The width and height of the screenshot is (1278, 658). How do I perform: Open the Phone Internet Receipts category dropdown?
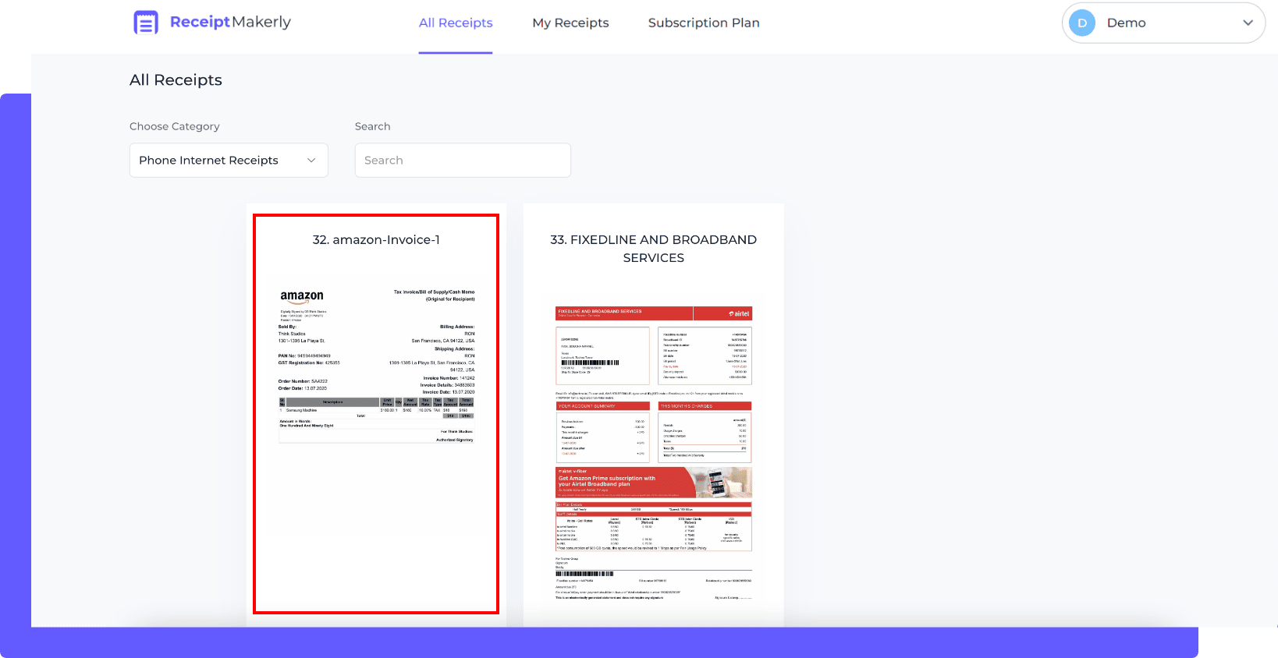coord(229,160)
